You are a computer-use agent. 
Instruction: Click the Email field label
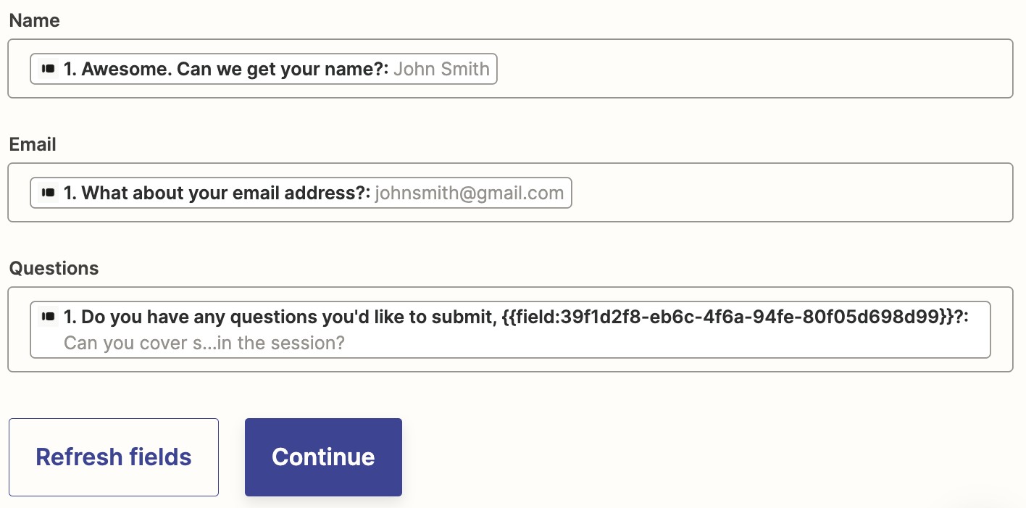[x=33, y=144]
